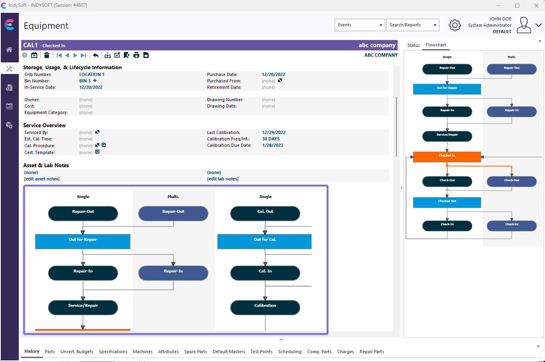
Task: Click the plus next to BIN 3
Action: (x=95, y=80)
